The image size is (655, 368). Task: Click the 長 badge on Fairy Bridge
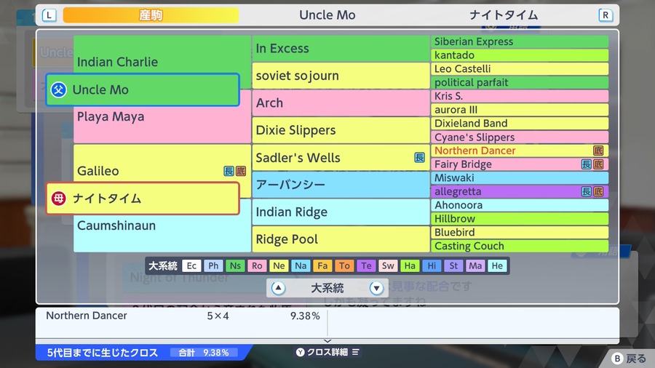click(587, 164)
